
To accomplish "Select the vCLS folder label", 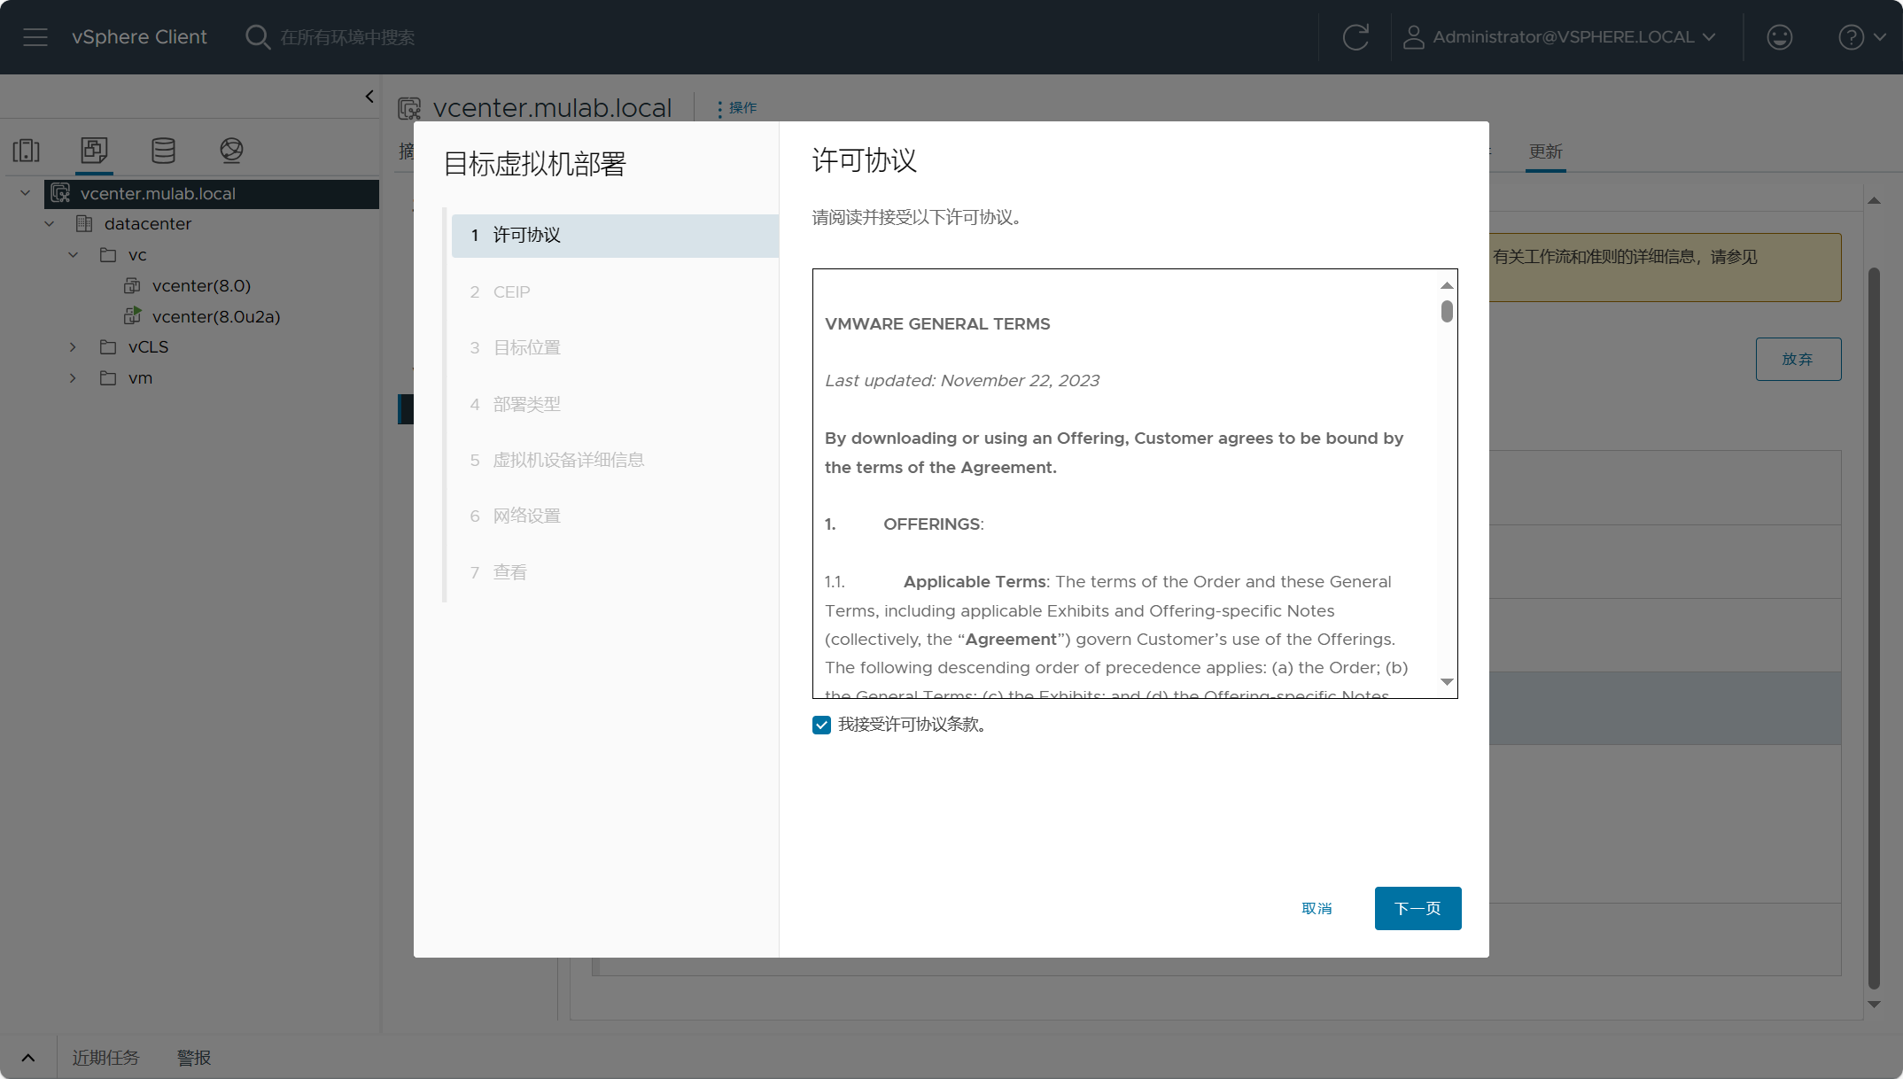I will pos(148,347).
